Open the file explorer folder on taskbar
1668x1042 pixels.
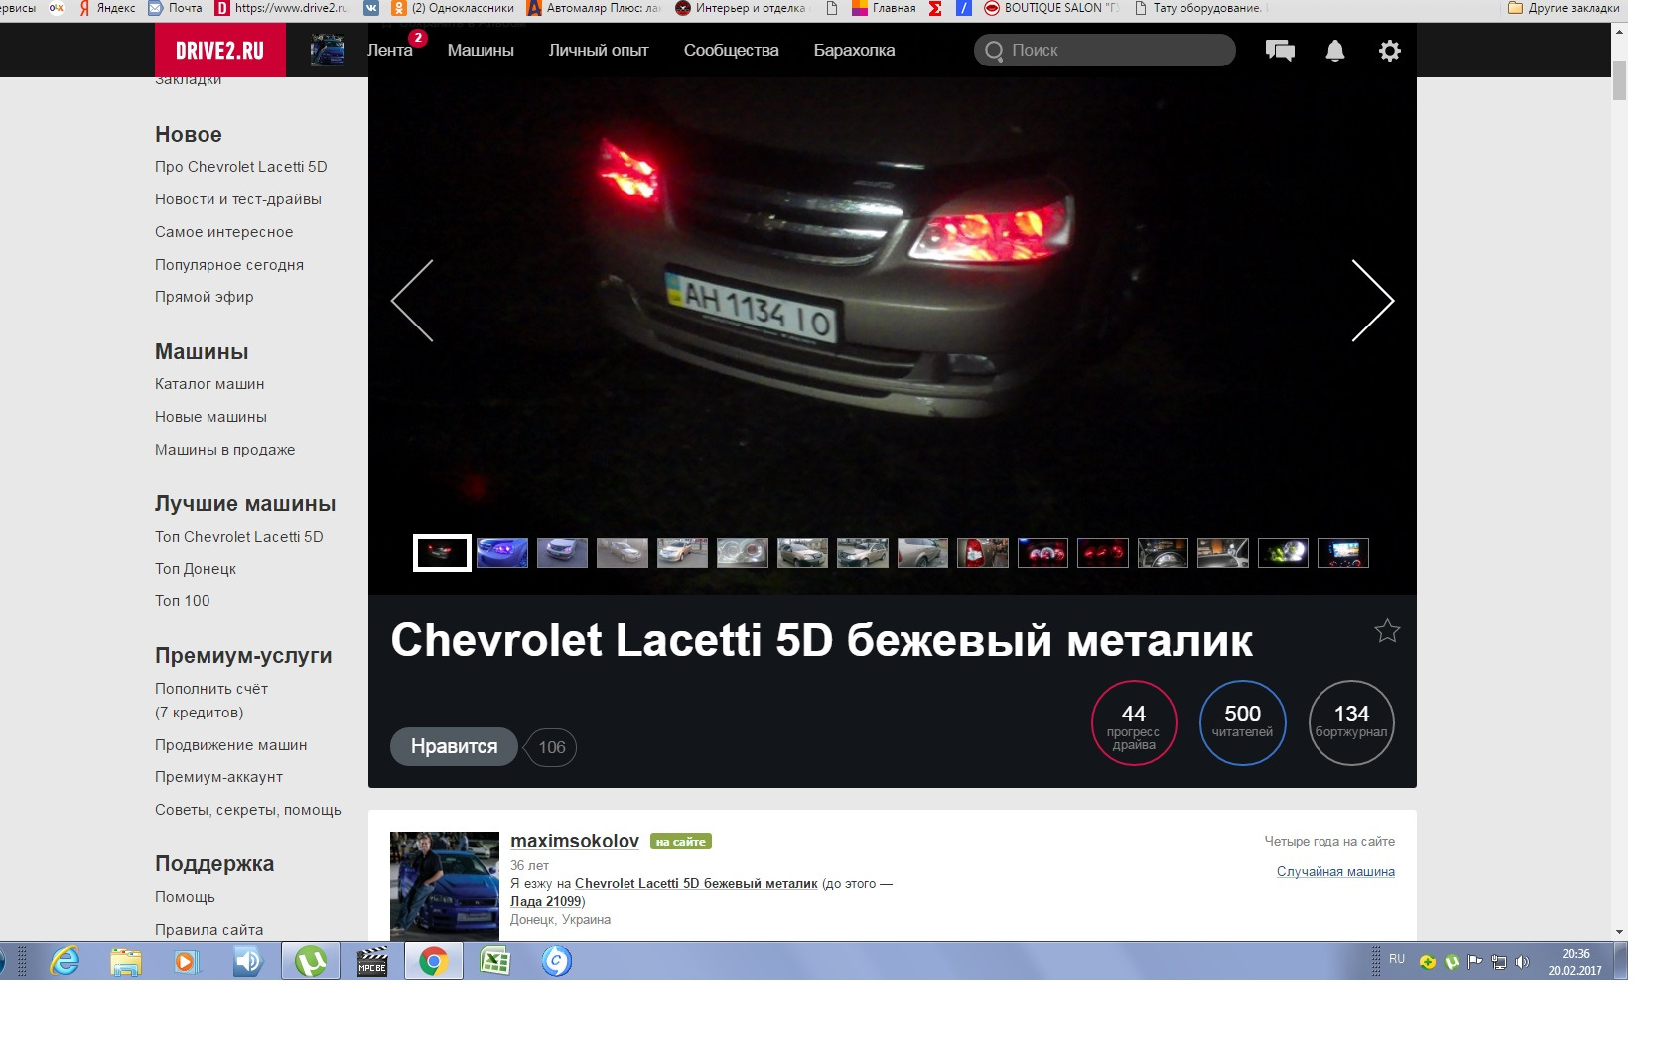(126, 961)
